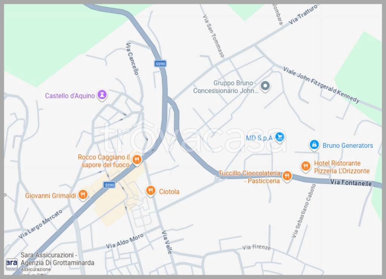Click the Castello d'Aquino text label
The width and height of the screenshot is (386, 279).
click(70, 96)
